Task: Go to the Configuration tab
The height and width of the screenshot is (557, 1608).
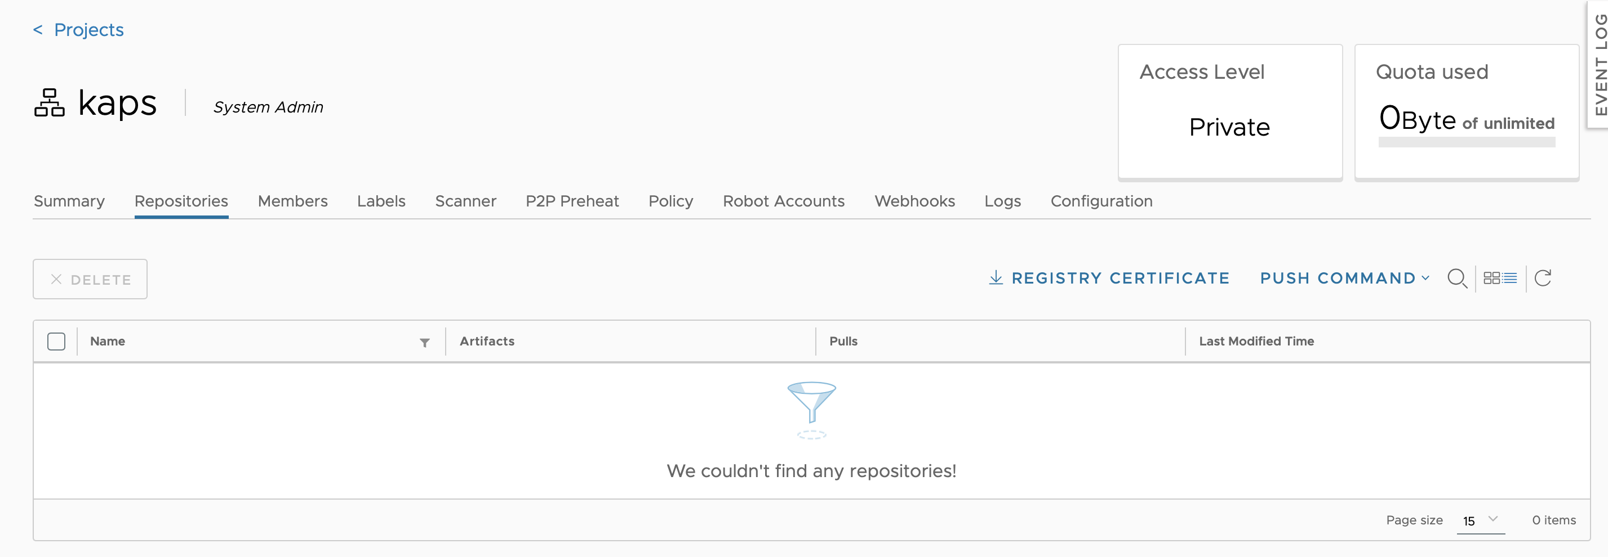Action: pyautogui.click(x=1101, y=201)
